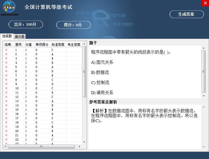Click the red cross for question 3
209x159 pixels.
click(6, 58)
